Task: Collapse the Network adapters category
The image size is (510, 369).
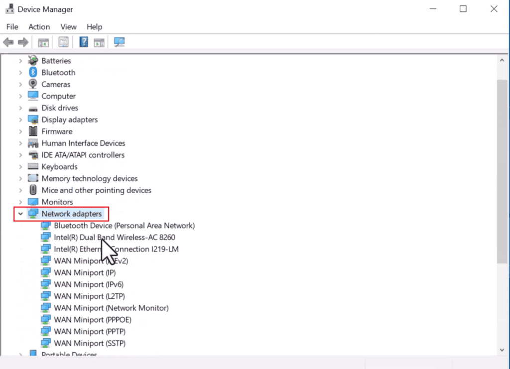Action: point(20,214)
